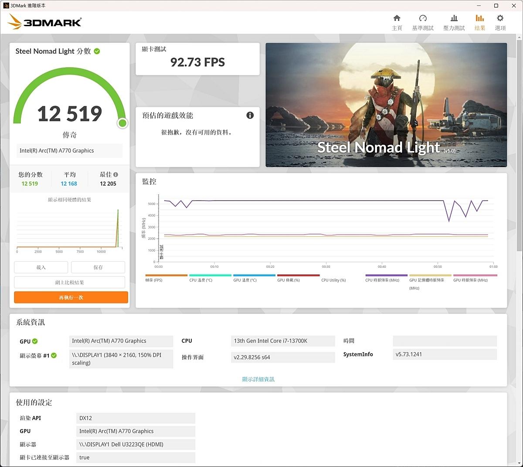Click the Steel Nomad Light banner image
Viewport: 523px width, 467px height.
(386, 105)
